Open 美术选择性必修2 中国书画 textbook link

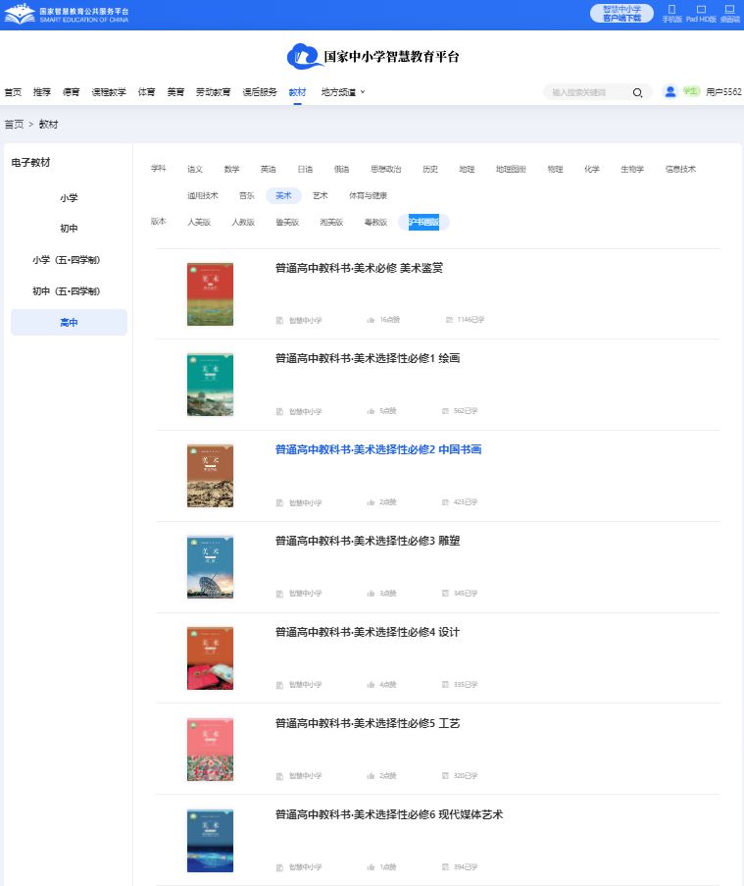click(377, 449)
